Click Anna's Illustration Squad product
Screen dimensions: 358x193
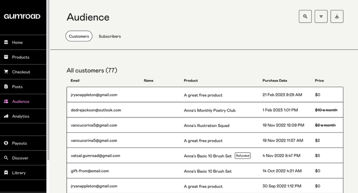(207, 125)
